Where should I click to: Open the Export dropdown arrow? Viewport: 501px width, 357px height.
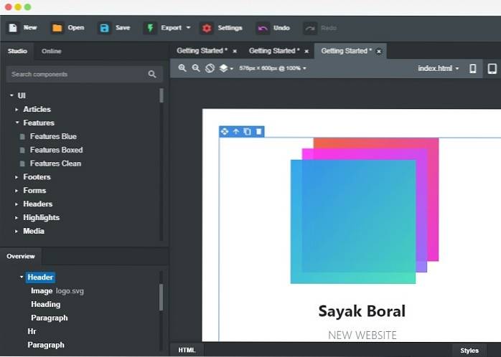tap(188, 28)
